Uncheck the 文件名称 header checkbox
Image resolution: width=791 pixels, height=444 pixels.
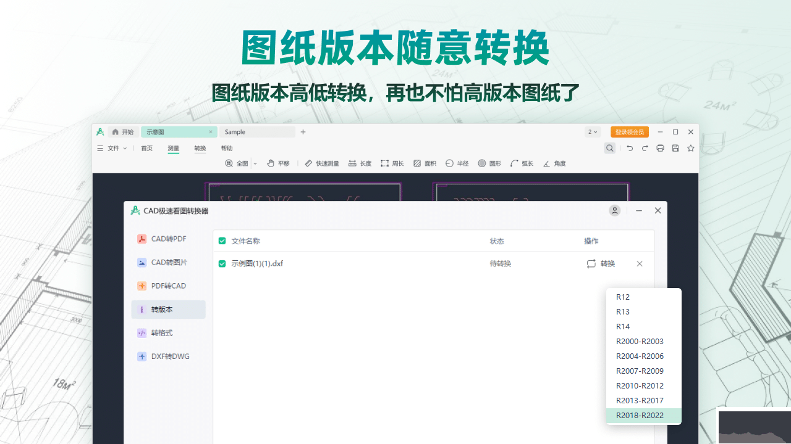point(221,240)
